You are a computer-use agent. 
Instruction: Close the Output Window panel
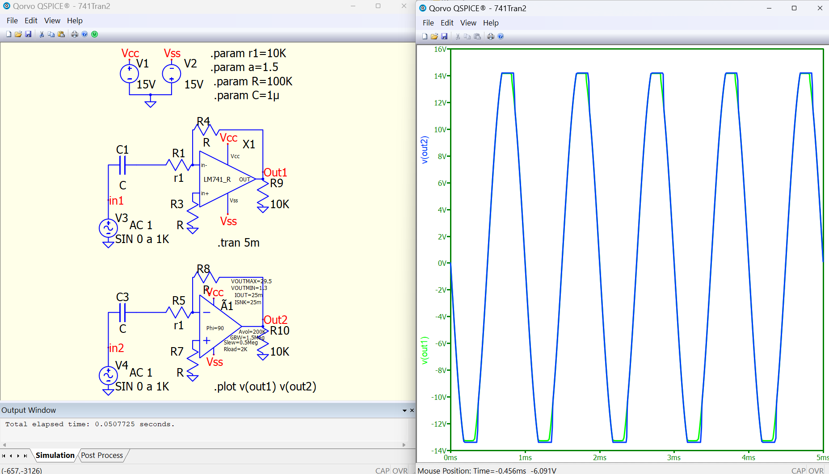tap(412, 411)
